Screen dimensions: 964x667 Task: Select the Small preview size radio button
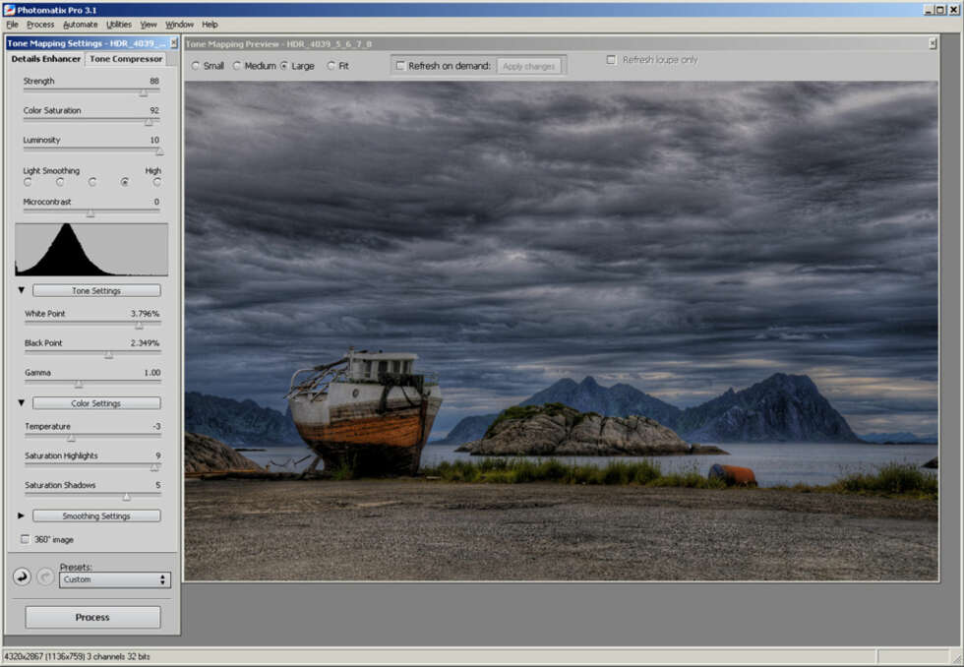coord(196,66)
